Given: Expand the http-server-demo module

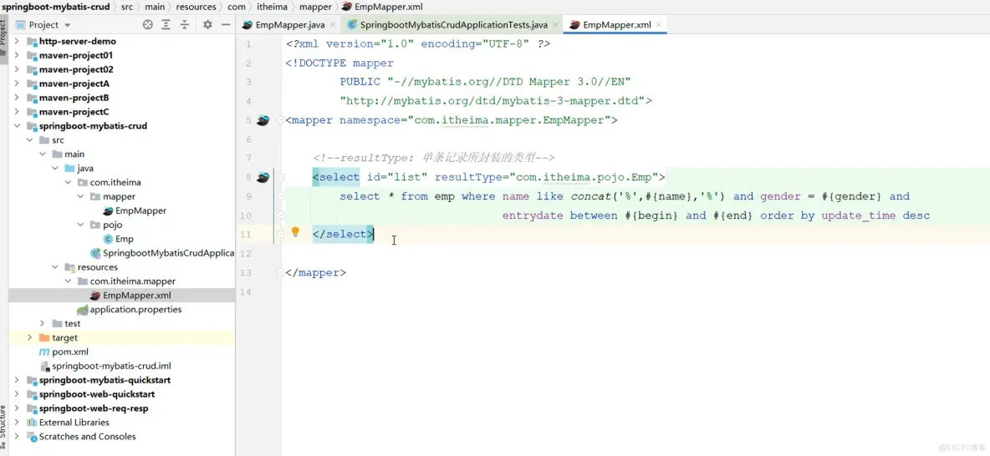Looking at the screenshot, I should [17, 41].
